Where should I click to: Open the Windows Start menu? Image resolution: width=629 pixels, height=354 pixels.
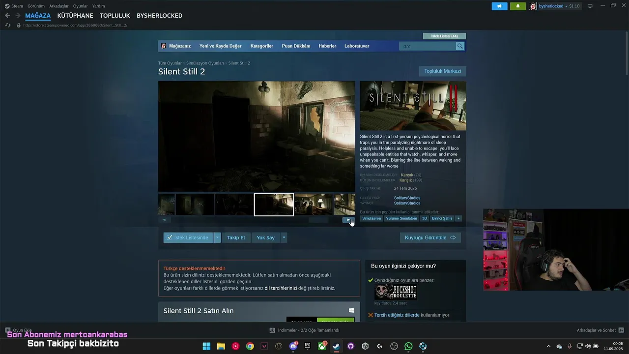pyautogui.click(x=206, y=346)
